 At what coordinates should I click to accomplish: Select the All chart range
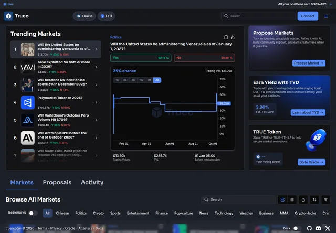click(157, 80)
